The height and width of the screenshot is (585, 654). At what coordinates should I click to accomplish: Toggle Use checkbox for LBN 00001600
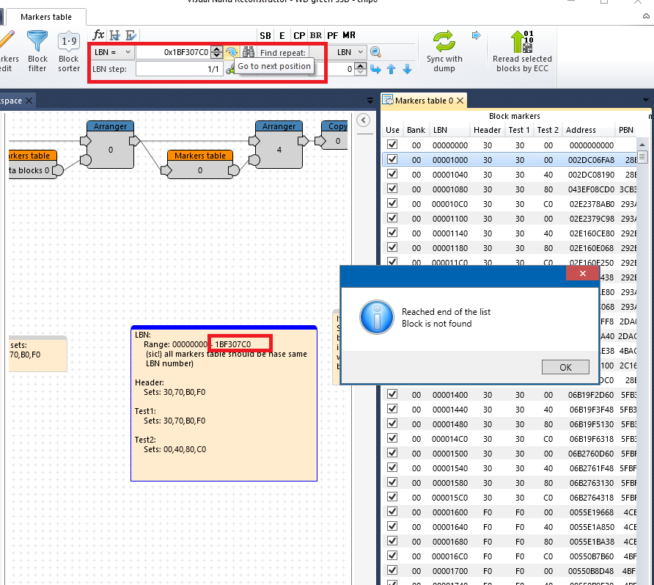[x=392, y=511]
